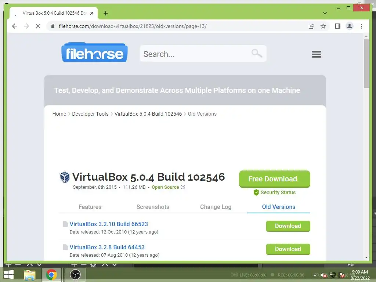Image resolution: width=376 pixels, height=282 pixels.
Task: Open VirtualBox 5.0.4 Build 102546 breadcrumb
Action: click(x=148, y=114)
